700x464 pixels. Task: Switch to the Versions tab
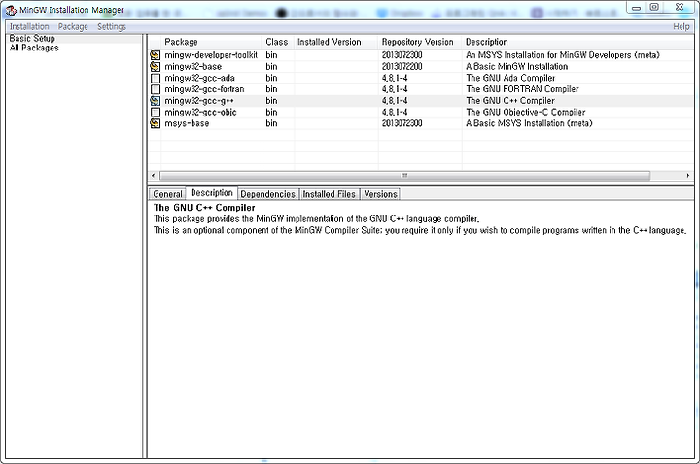(x=380, y=194)
